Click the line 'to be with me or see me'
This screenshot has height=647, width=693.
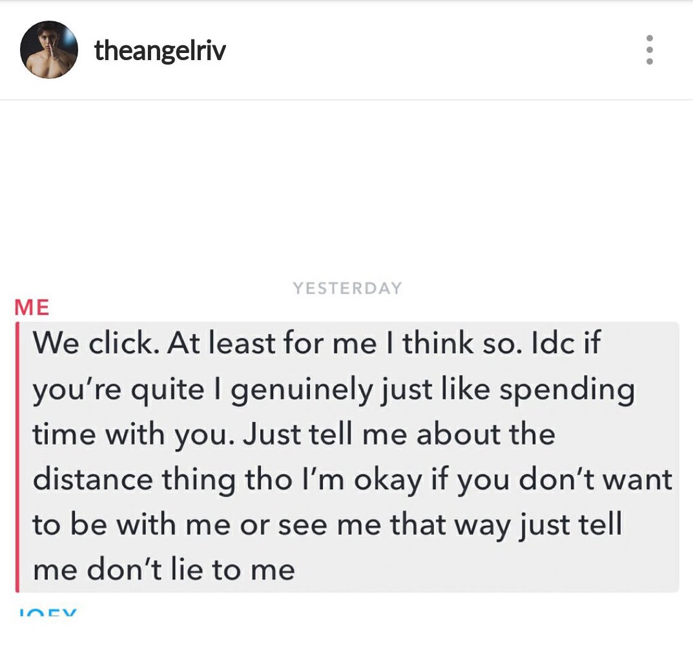(207, 525)
